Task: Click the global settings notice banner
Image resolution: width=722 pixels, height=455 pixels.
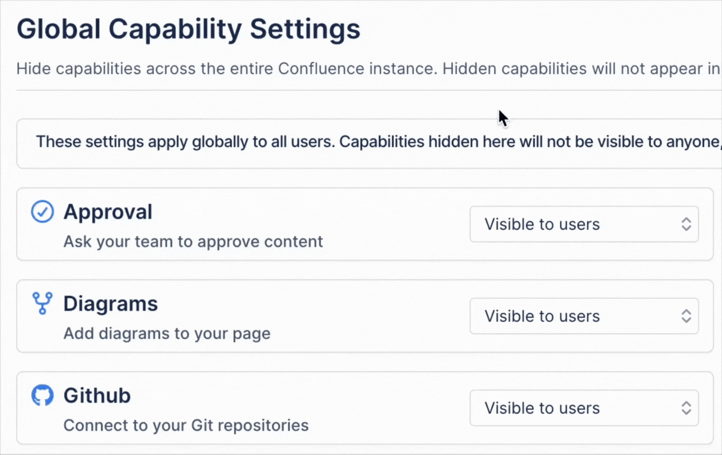Action: [361, 143]
